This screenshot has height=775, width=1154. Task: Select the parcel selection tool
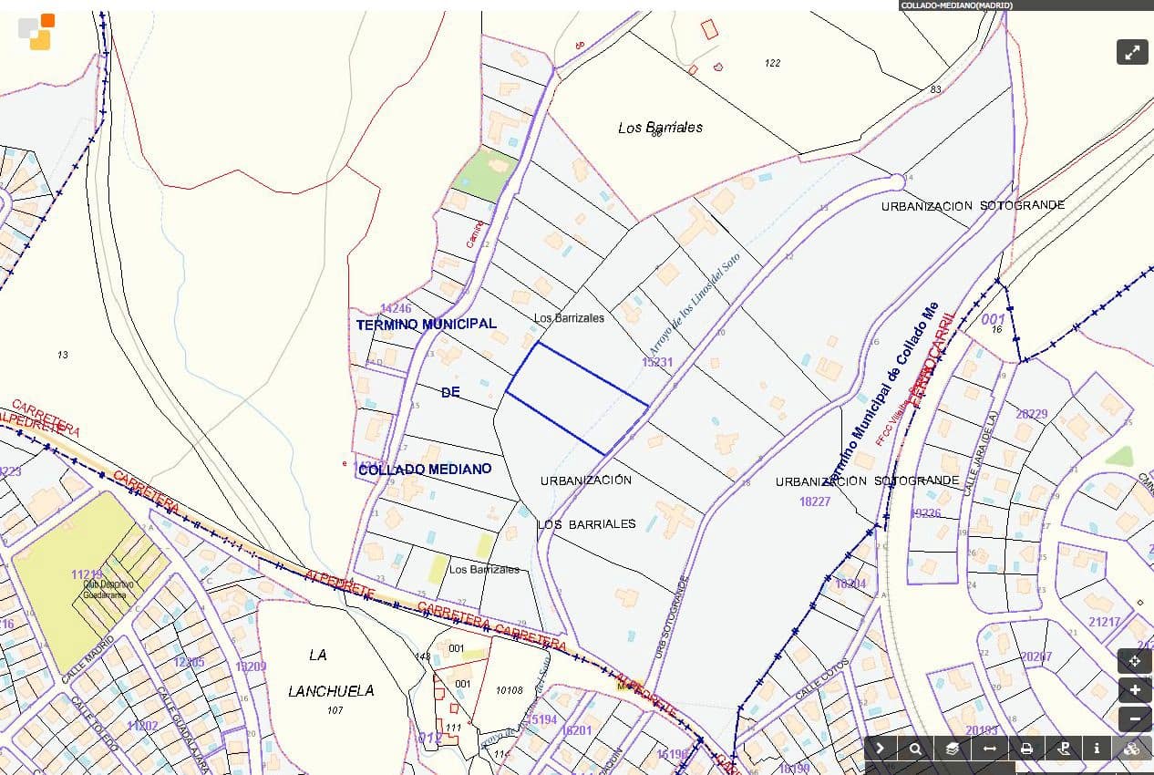point(1063,749)
